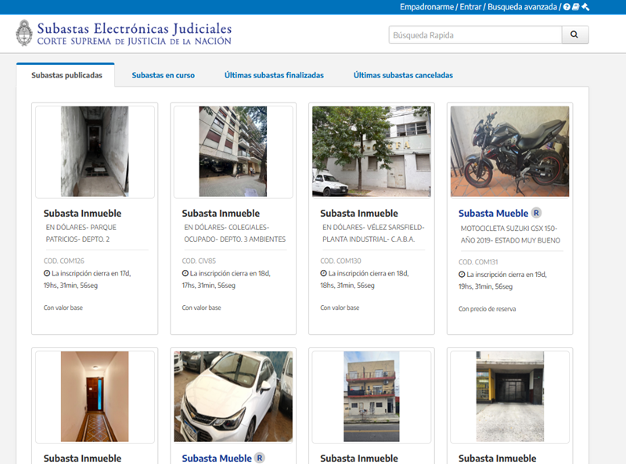Click 'Con valor base' on CIV85 card
The height and width of the screenshot is (464, 626).
pos(202,308)
